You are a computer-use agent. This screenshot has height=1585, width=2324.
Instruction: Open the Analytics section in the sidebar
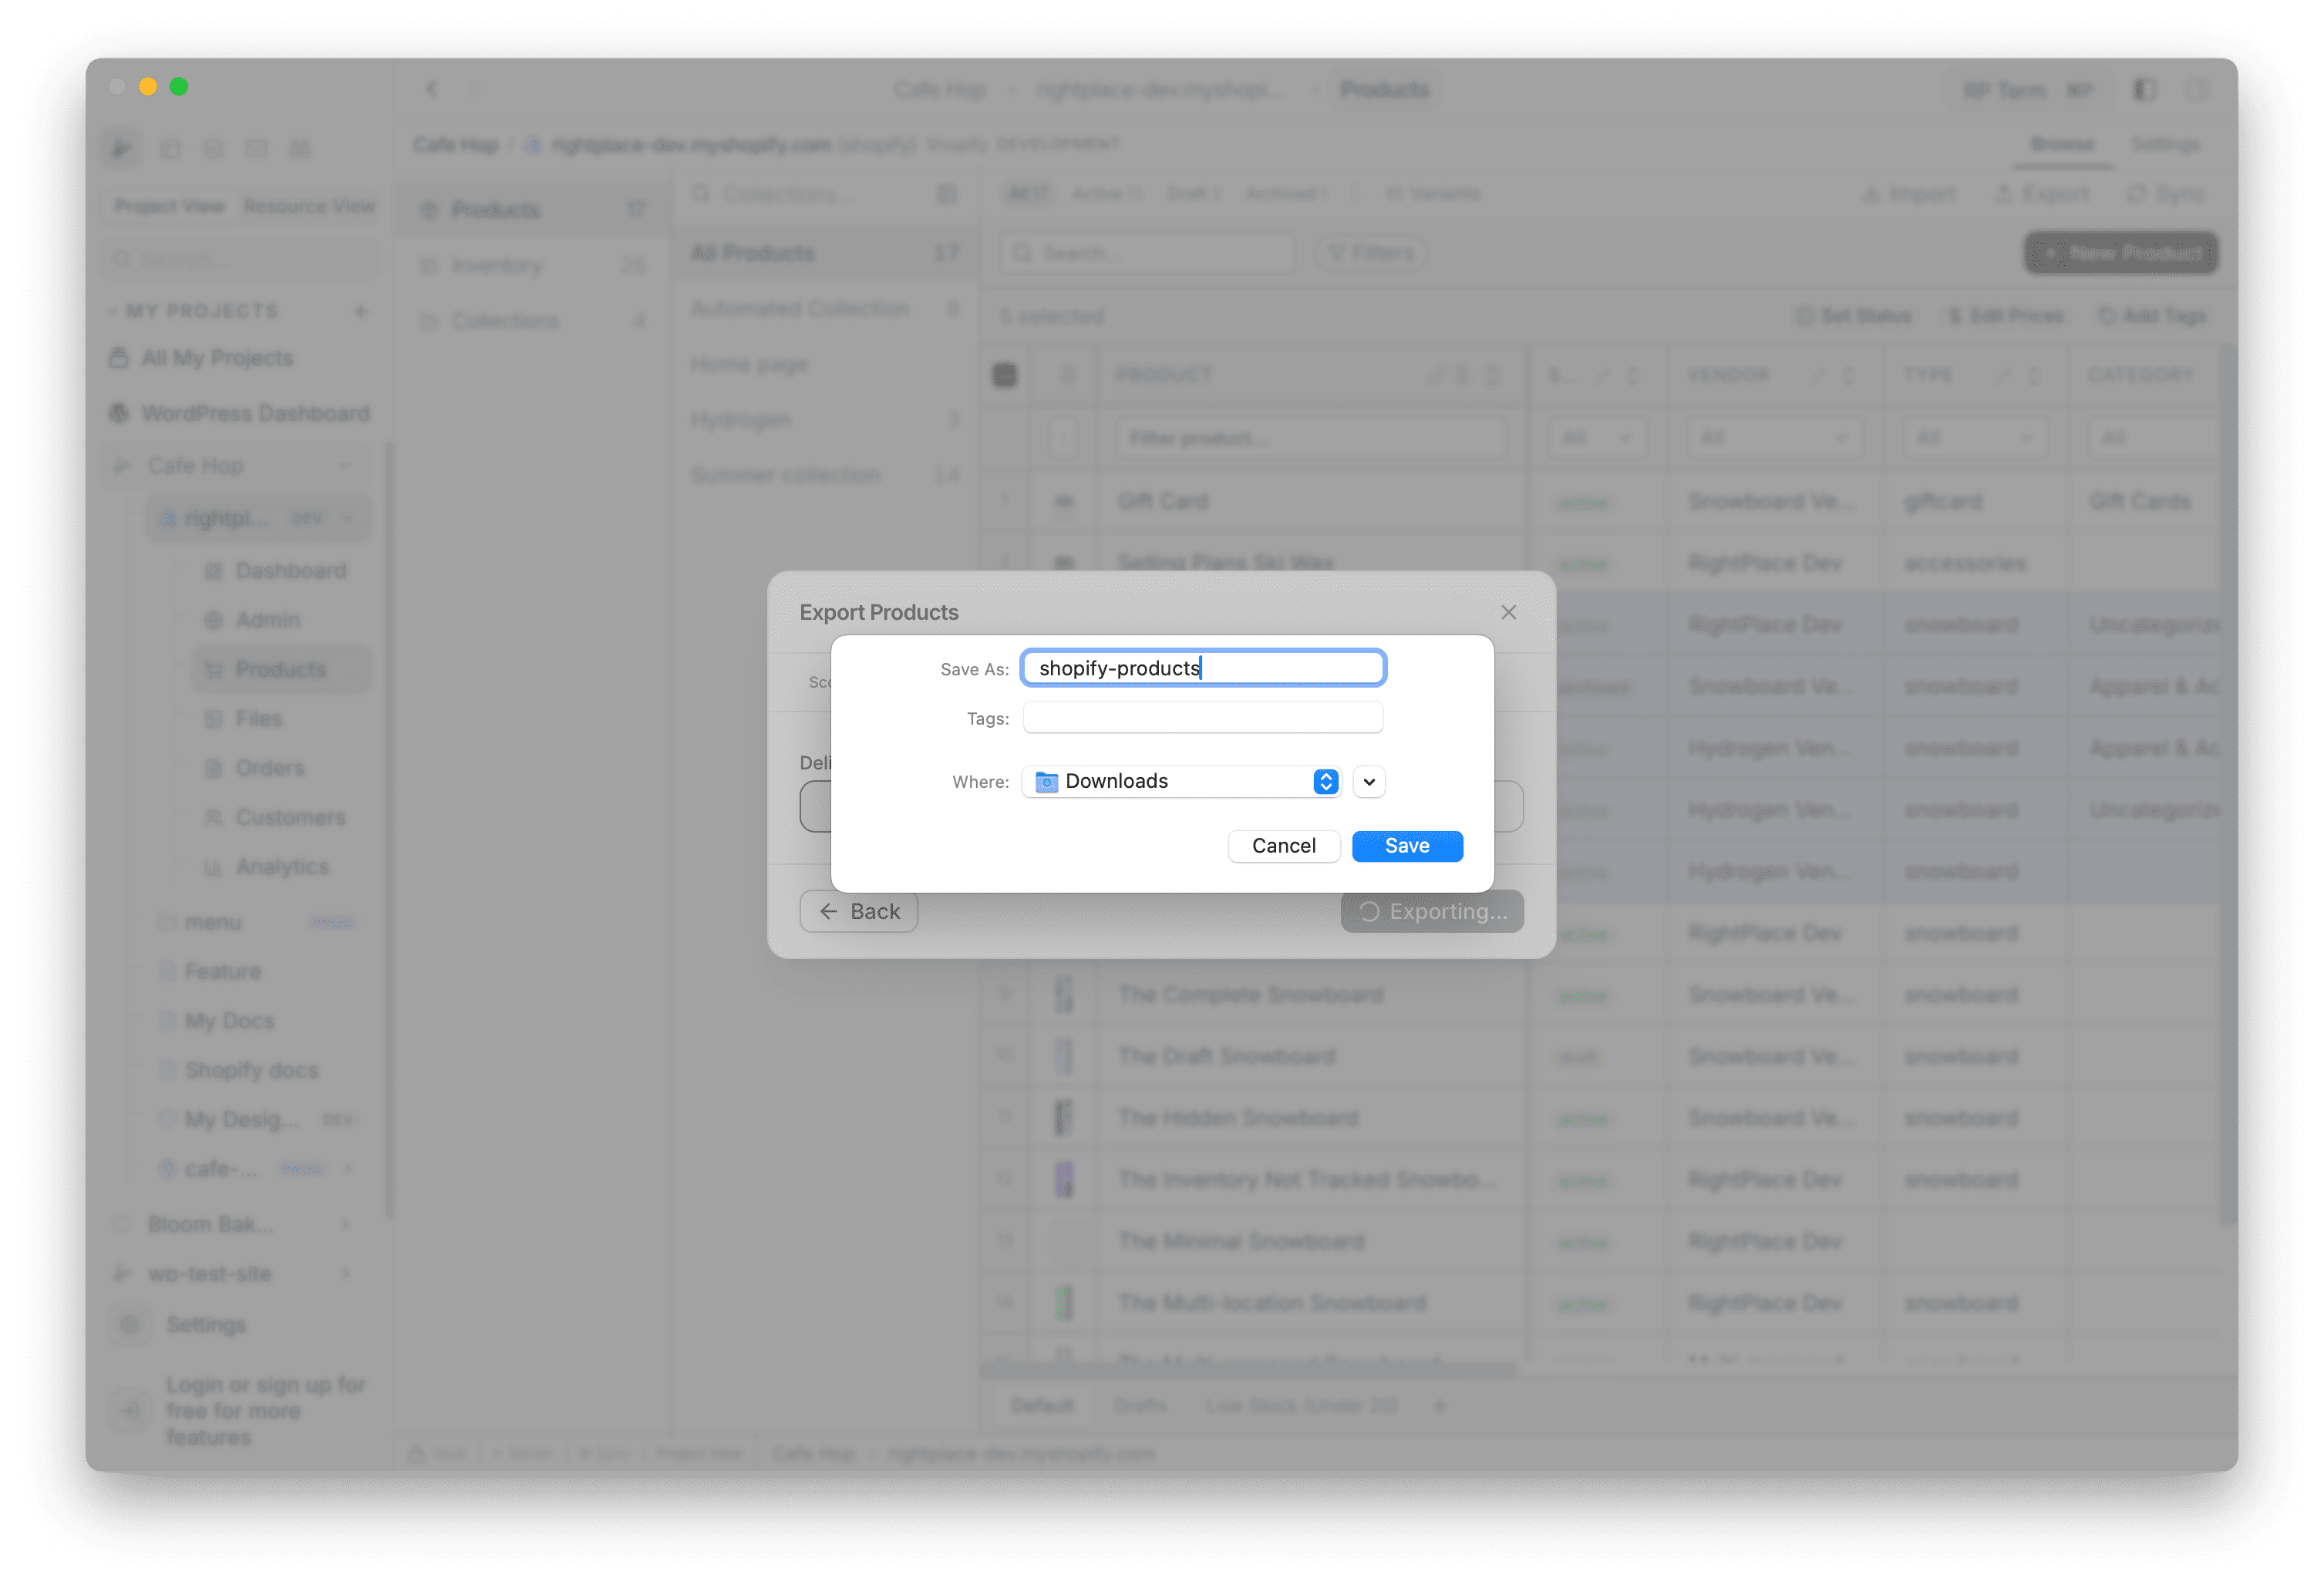point(280,866)
